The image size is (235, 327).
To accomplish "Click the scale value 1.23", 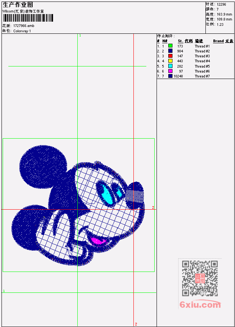I will [x=220, y=24].
